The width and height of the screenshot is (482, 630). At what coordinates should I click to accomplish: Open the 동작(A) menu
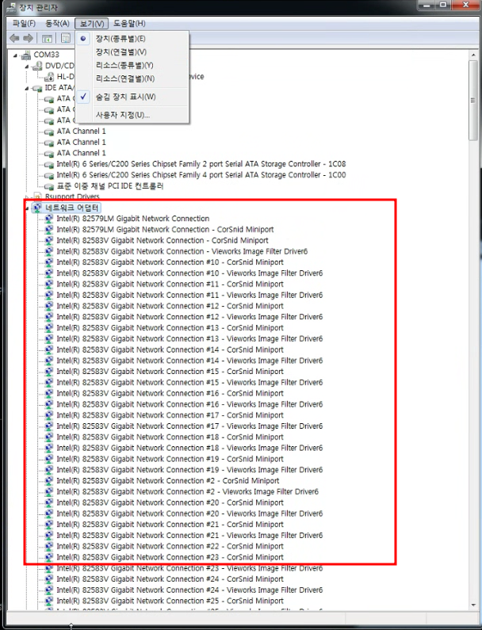pos(57,23)
